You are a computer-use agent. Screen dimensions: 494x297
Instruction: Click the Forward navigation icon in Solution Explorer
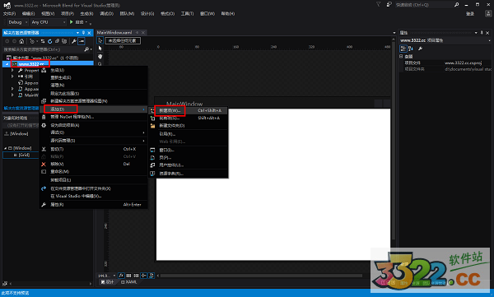pos(14,41)
